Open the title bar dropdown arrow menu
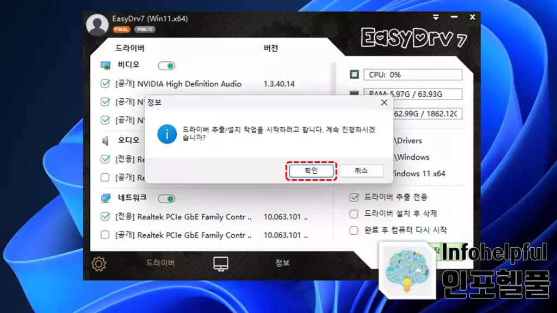This screenshot has height=313, width=557. (x=436, y=17)
